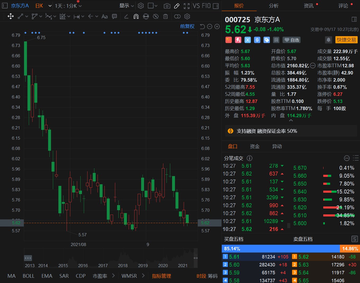Expand trend line tool options arrow
The image size is (360, 283).
(26, 16)
